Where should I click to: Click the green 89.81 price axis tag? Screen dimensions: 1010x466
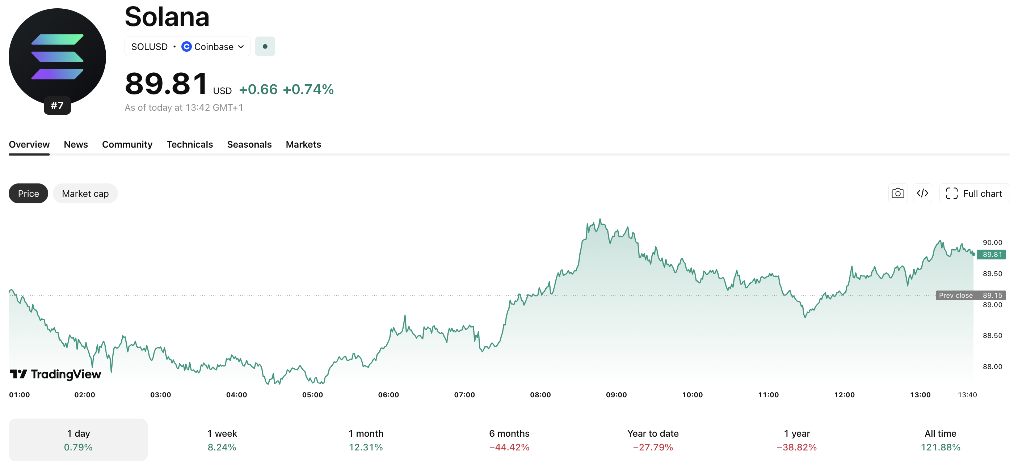pos(992,255)
